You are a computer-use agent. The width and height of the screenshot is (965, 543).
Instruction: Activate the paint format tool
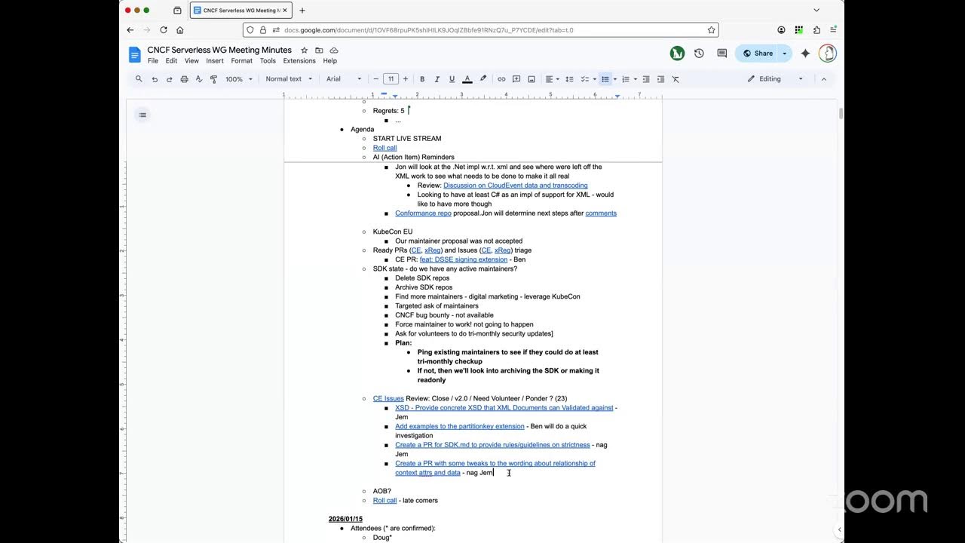click(213, 78)
